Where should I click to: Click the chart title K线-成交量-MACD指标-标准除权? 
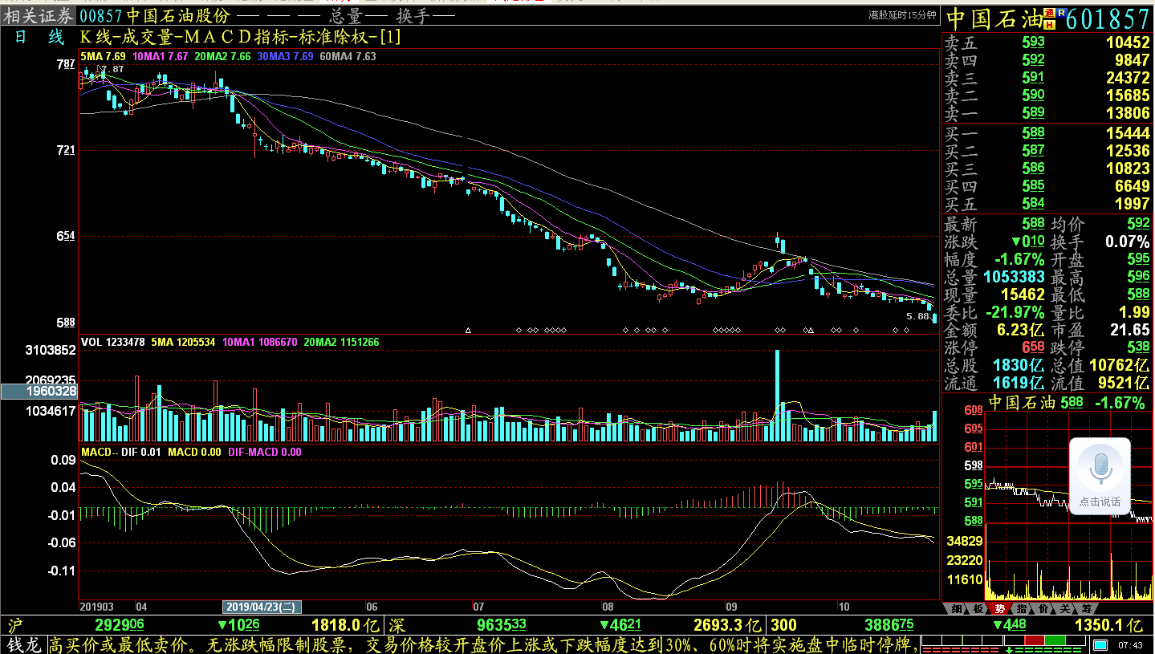(240, 37)
